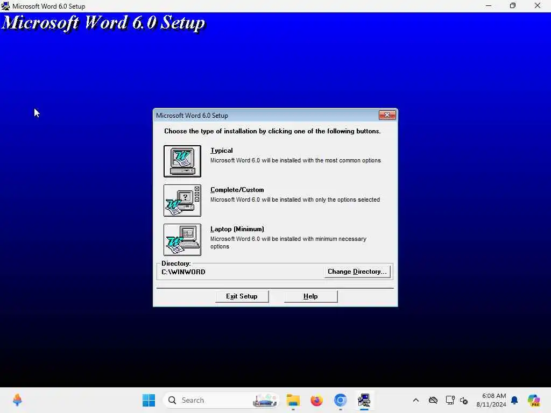Click the C:\WINWORD directory path text

tap(183, 272)
